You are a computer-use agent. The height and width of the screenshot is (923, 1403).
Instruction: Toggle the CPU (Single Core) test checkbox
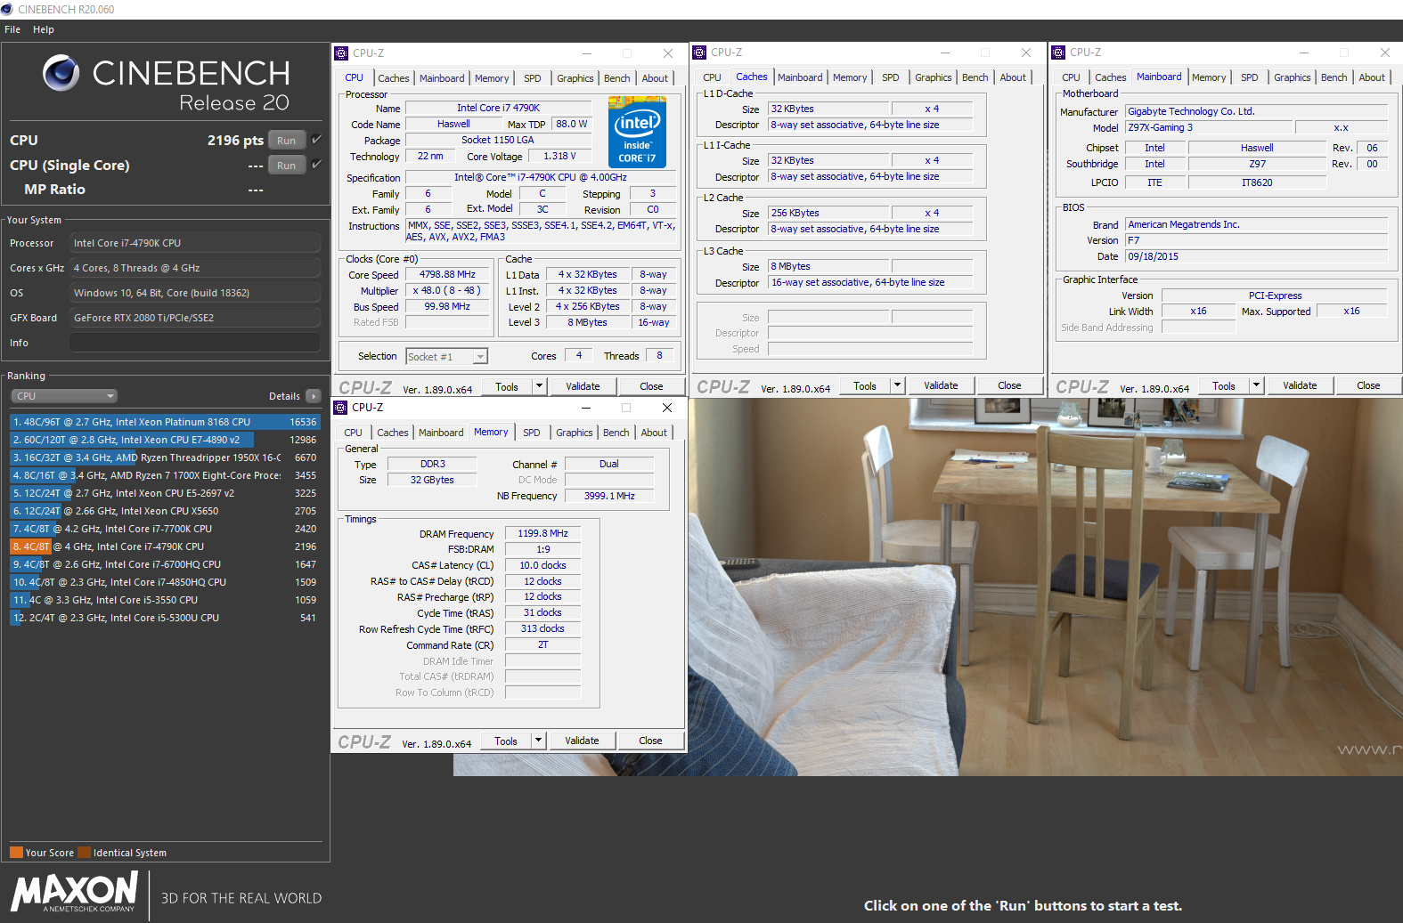pyautogui.click(x=316, y=165)
